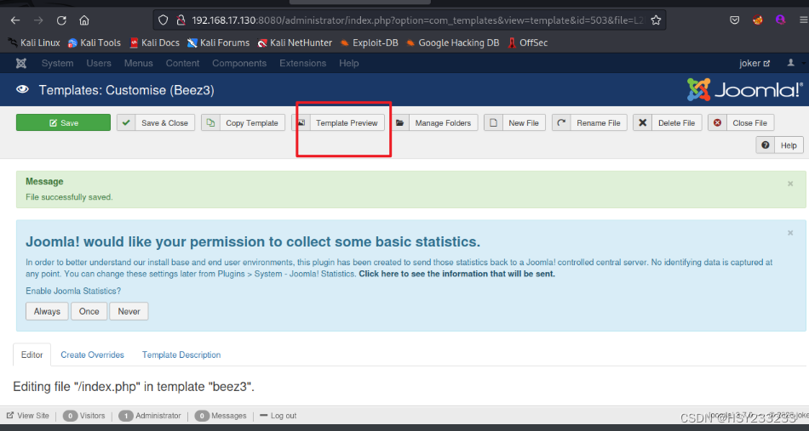Open the Help menu in the admin bar

coord(349,64)
